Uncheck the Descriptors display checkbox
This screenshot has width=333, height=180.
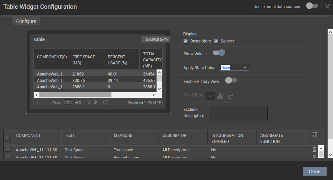[186, 41]
